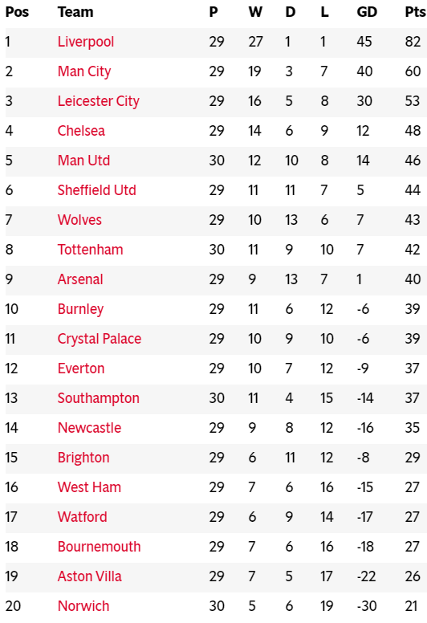Click the Aston Villa team name
The width and height of the screenshot is (427, 623).
(x=89, y=576)
